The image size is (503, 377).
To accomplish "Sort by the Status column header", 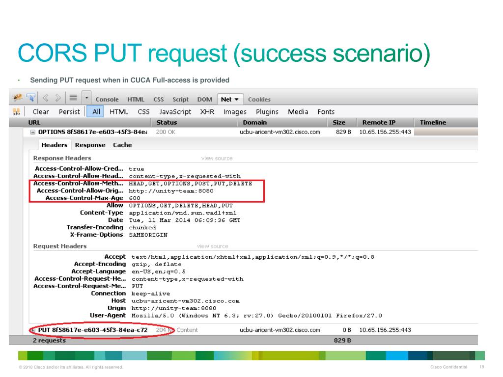I will [x=194, y=122].
